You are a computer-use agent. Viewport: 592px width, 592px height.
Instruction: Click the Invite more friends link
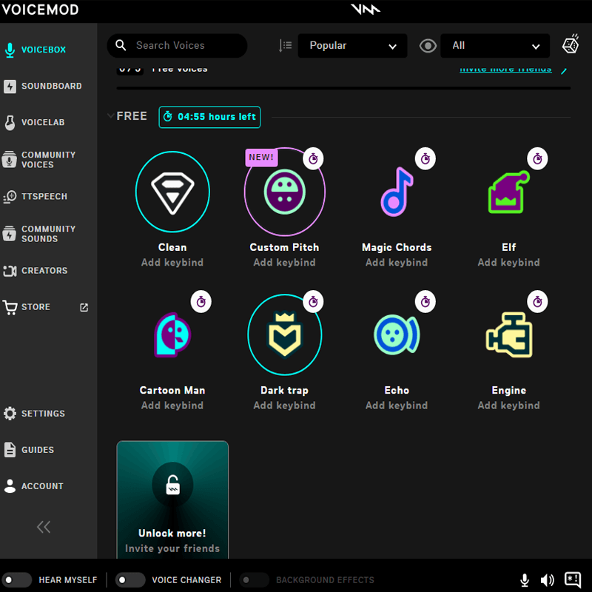click(x=505, y=70)
